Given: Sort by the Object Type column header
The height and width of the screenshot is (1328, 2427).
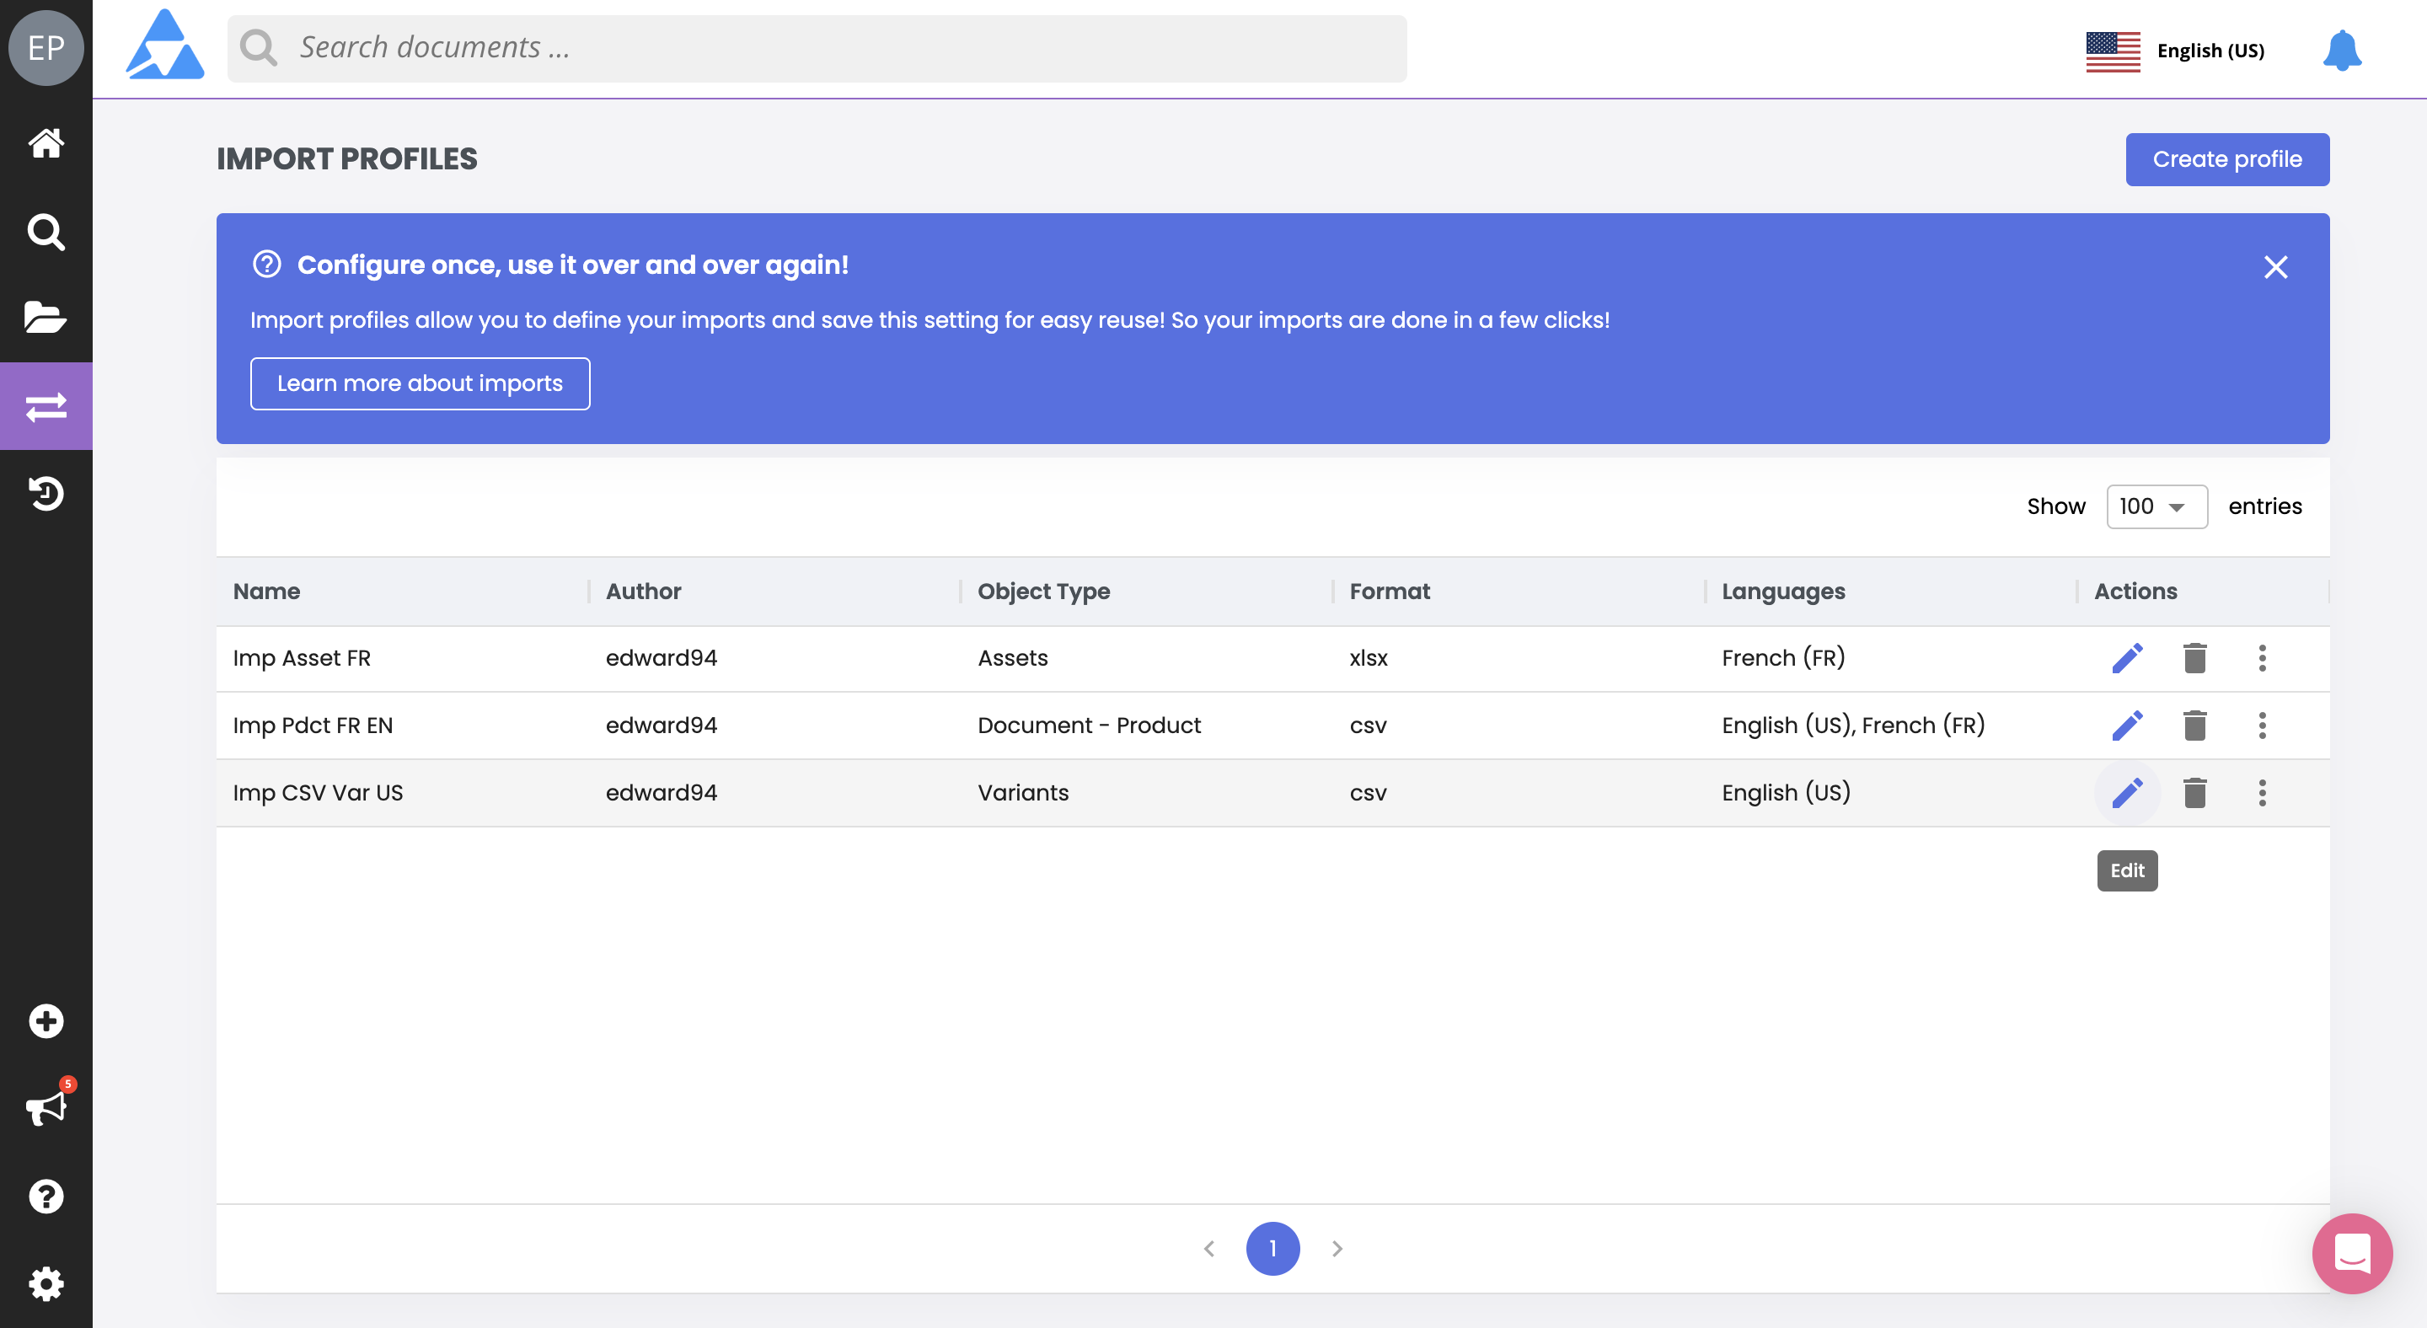Looking at the screenshot, I should click(1043, 592).
